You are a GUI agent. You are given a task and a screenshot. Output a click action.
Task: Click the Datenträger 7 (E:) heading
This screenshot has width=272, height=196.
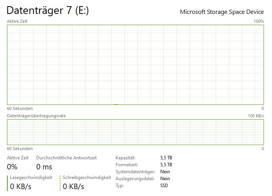(x=48, y=11)
